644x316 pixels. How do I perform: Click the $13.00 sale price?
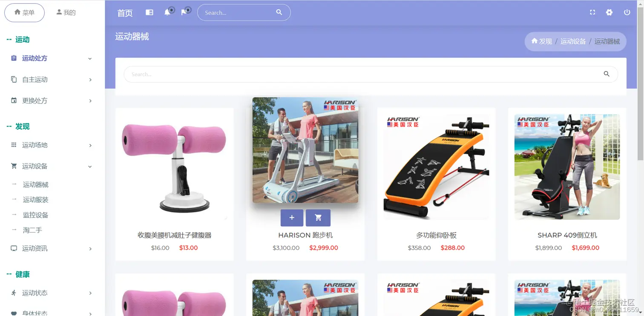[188, 248]
